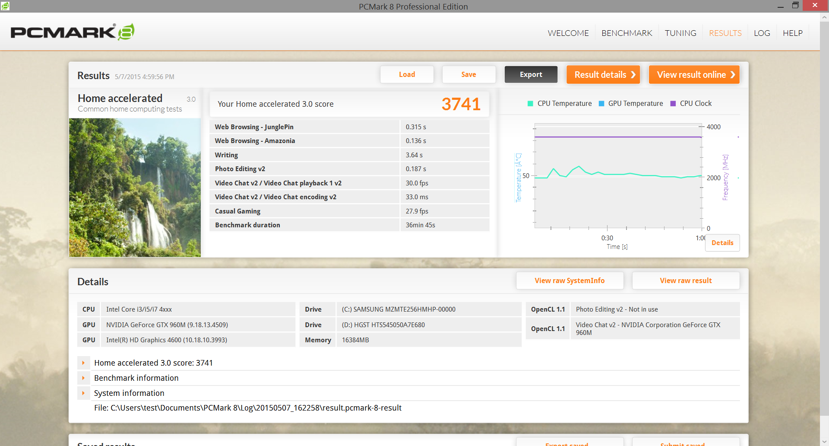
Task: Click the Load button
Action: (x=407, y=74)
